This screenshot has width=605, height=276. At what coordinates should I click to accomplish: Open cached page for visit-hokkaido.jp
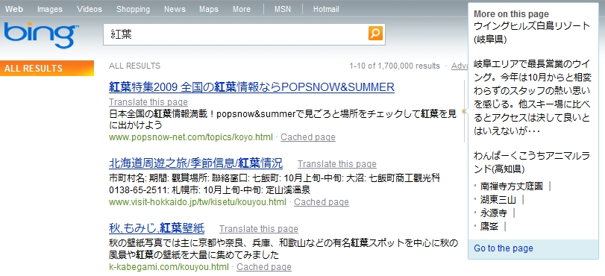(x=322, y=202)
